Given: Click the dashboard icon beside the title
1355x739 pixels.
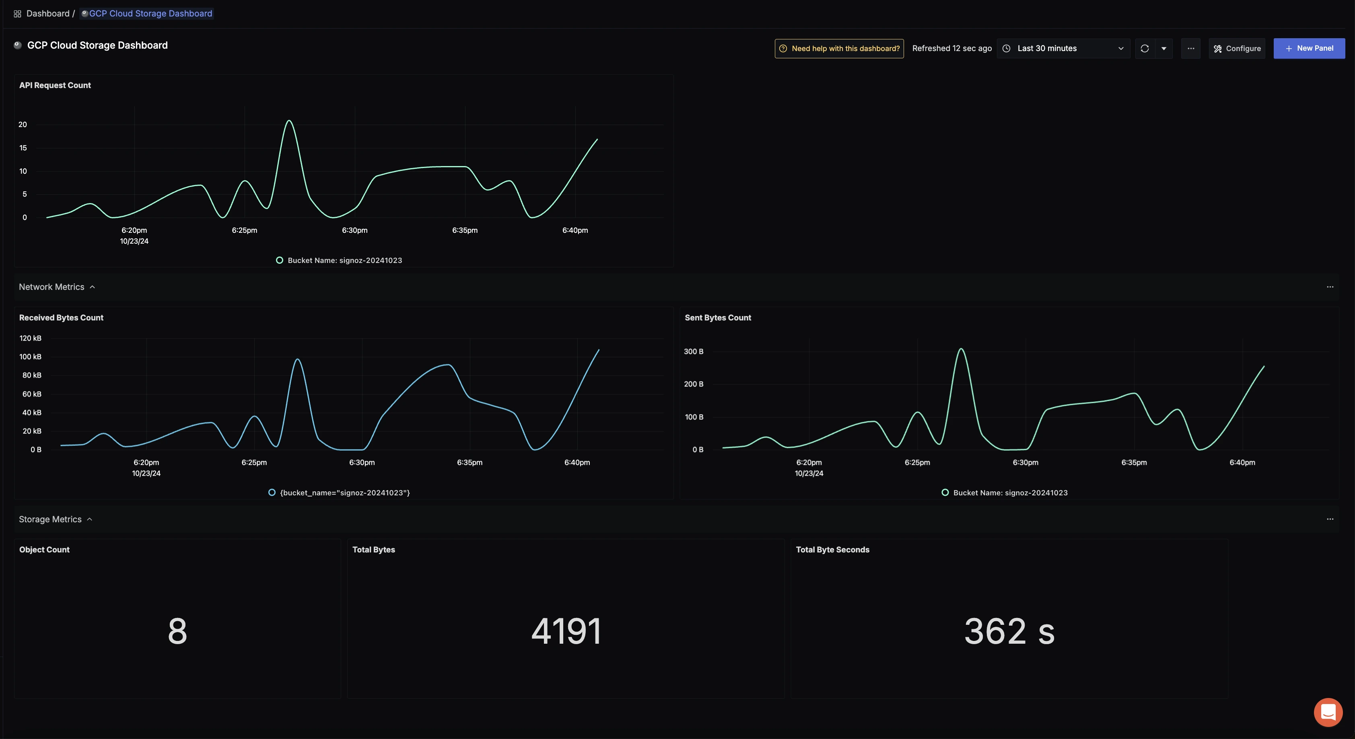Looking at the screenshot, I should [x=17, y=45].
